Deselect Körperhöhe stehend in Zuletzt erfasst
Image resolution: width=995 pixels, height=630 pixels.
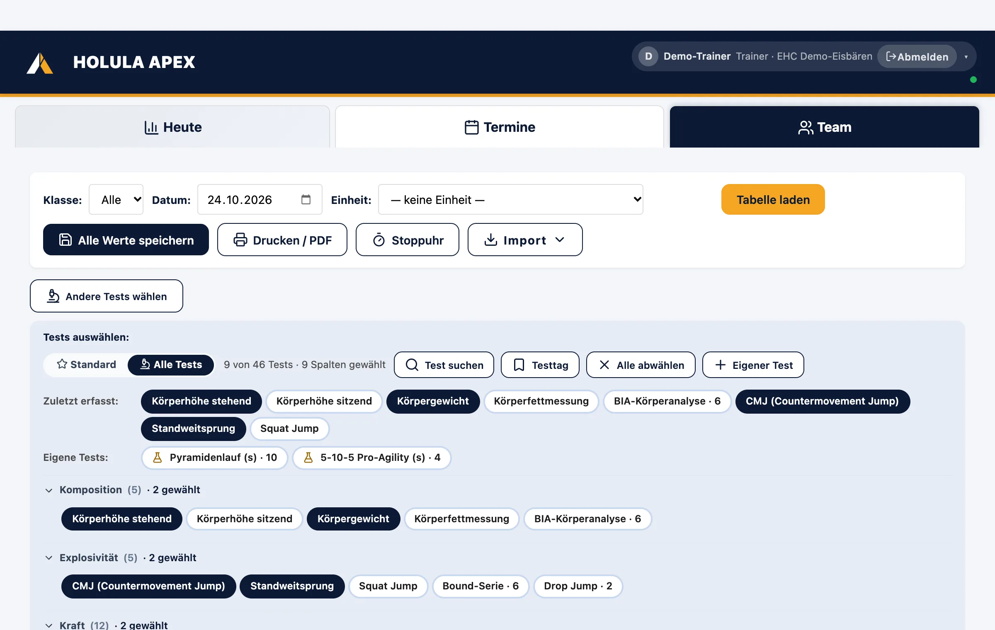(201, 401)
